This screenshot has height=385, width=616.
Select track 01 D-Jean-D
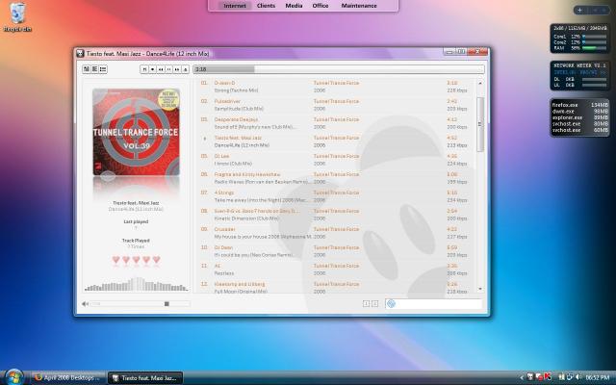[x=334, y=87]
